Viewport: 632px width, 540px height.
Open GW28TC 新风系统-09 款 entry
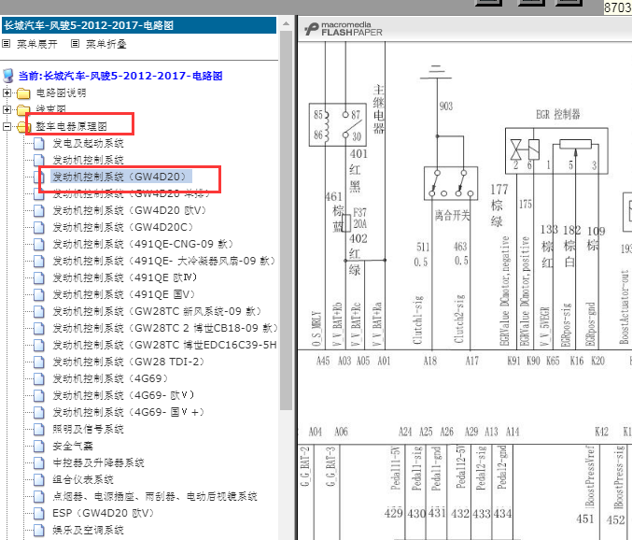(157, 311)
